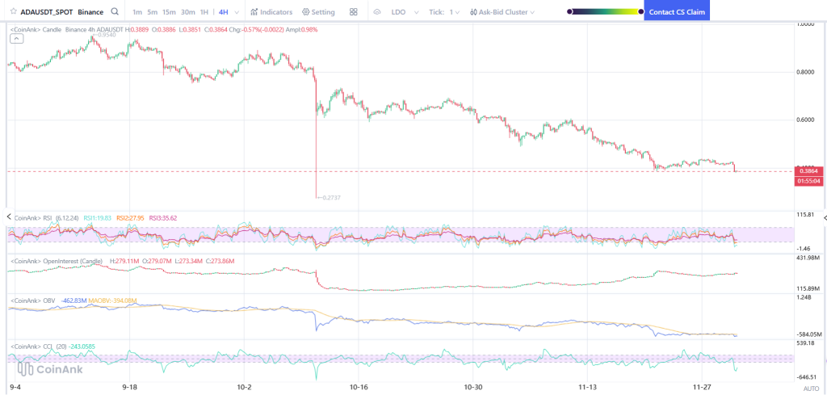Add ADAUSDT_SPOT to favorites with the star
This screenshot has height=395, width=827.
(13, 12)
